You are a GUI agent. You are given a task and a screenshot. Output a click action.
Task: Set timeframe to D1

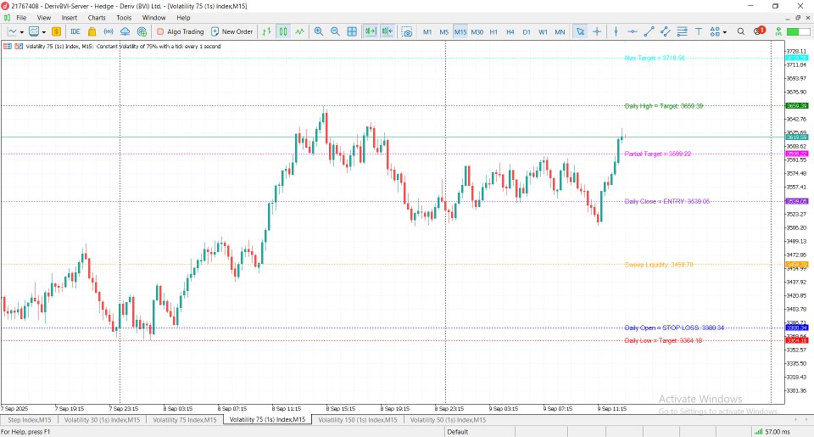[527, 31]
